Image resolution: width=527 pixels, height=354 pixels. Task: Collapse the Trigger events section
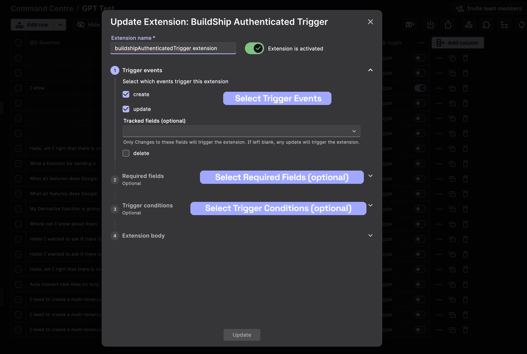click(x=370, y=70)
